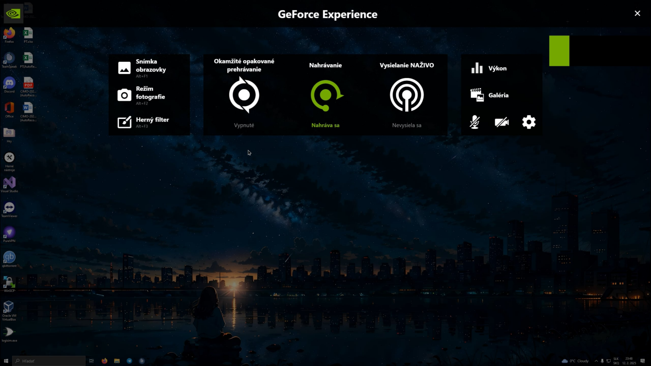Select the Visual Studio desktop shortcut
The width and height of the screenshot is (651, 366).
(x=9, y=185)
